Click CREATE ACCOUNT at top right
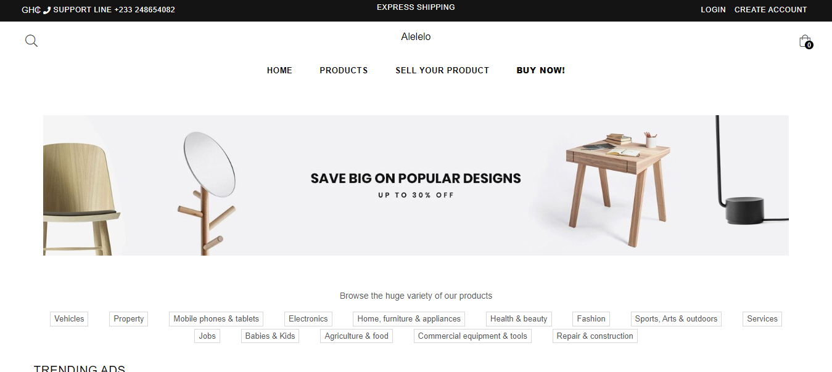The width and height of the screenshot is (832, 372). click(770, 10)
